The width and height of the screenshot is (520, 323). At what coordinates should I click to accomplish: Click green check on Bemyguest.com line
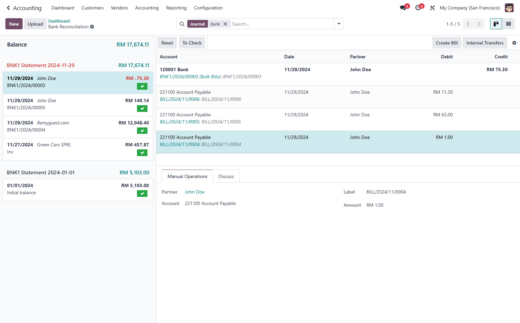tap(142, 131)
